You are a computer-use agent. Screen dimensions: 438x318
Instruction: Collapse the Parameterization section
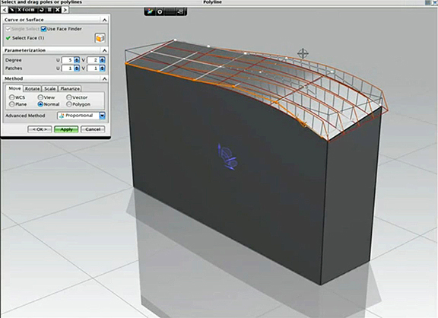(104, 50)
